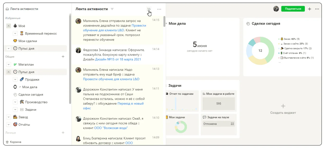Open link Переезд в новый офис
This screenshot has height=149, width=325.
pos(113,106)
